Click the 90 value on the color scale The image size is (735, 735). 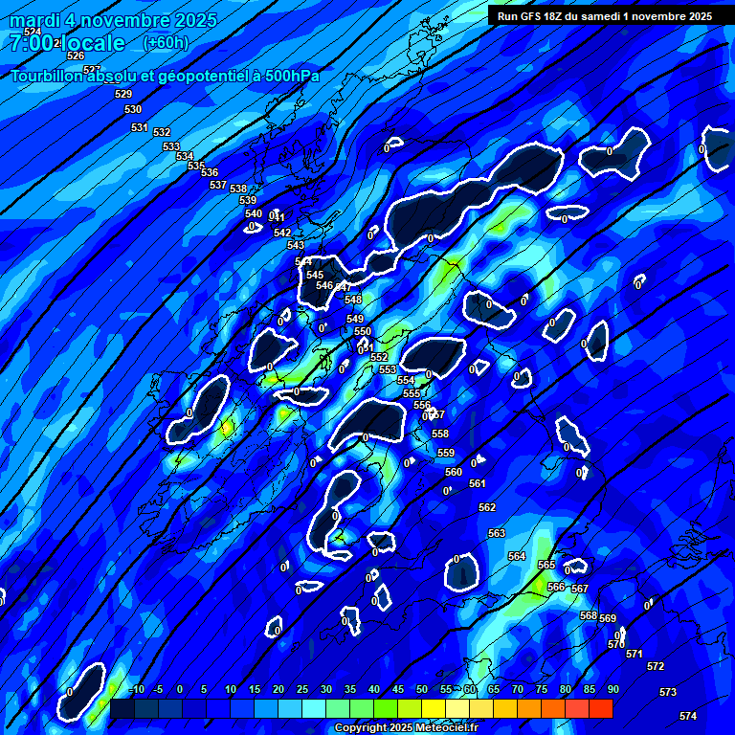click(x=612, y=689)
